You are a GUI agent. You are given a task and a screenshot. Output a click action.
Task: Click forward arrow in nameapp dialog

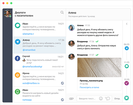(x=62, y=100)
